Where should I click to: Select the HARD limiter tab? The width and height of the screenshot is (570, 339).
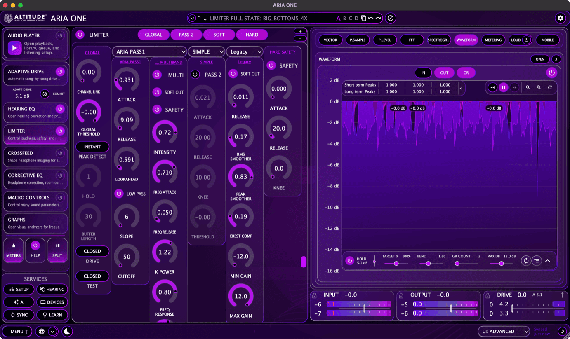tap(252, 35)
